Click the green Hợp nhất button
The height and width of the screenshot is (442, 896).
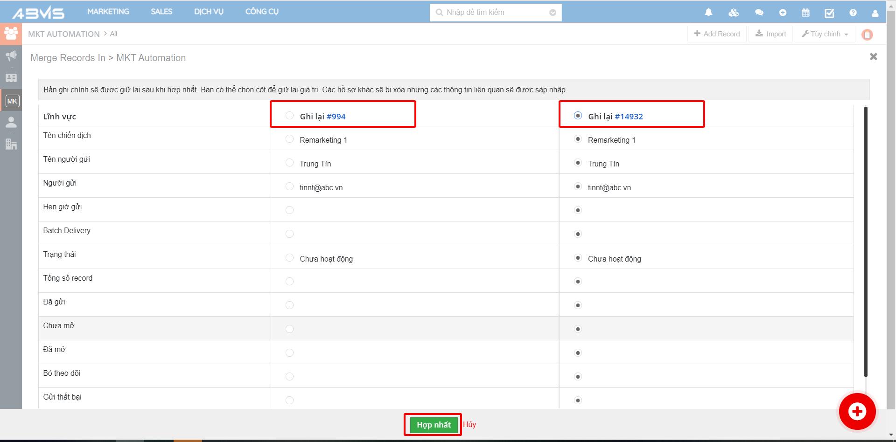click(x=434, y=425)
